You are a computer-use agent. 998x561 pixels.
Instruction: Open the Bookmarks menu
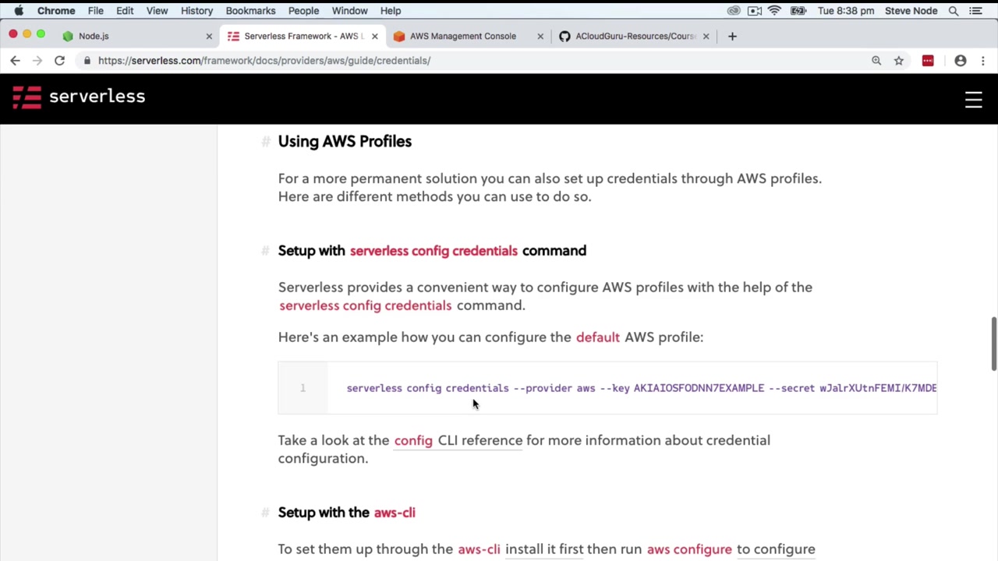point(250,11)
